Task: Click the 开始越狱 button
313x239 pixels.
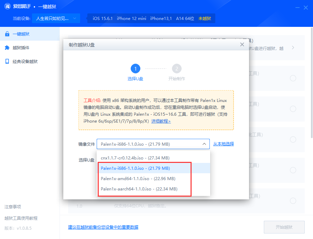Action: click(x=284, y=227)
